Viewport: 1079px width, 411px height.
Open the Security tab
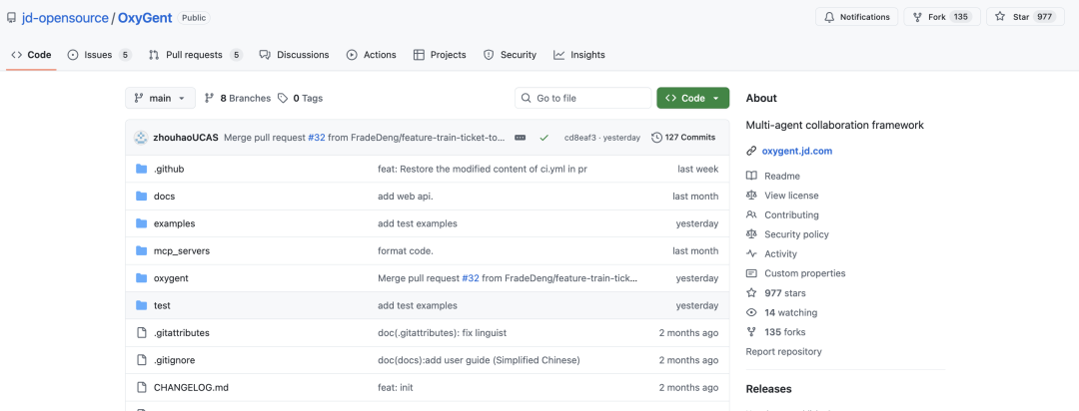tap(510, 55)
